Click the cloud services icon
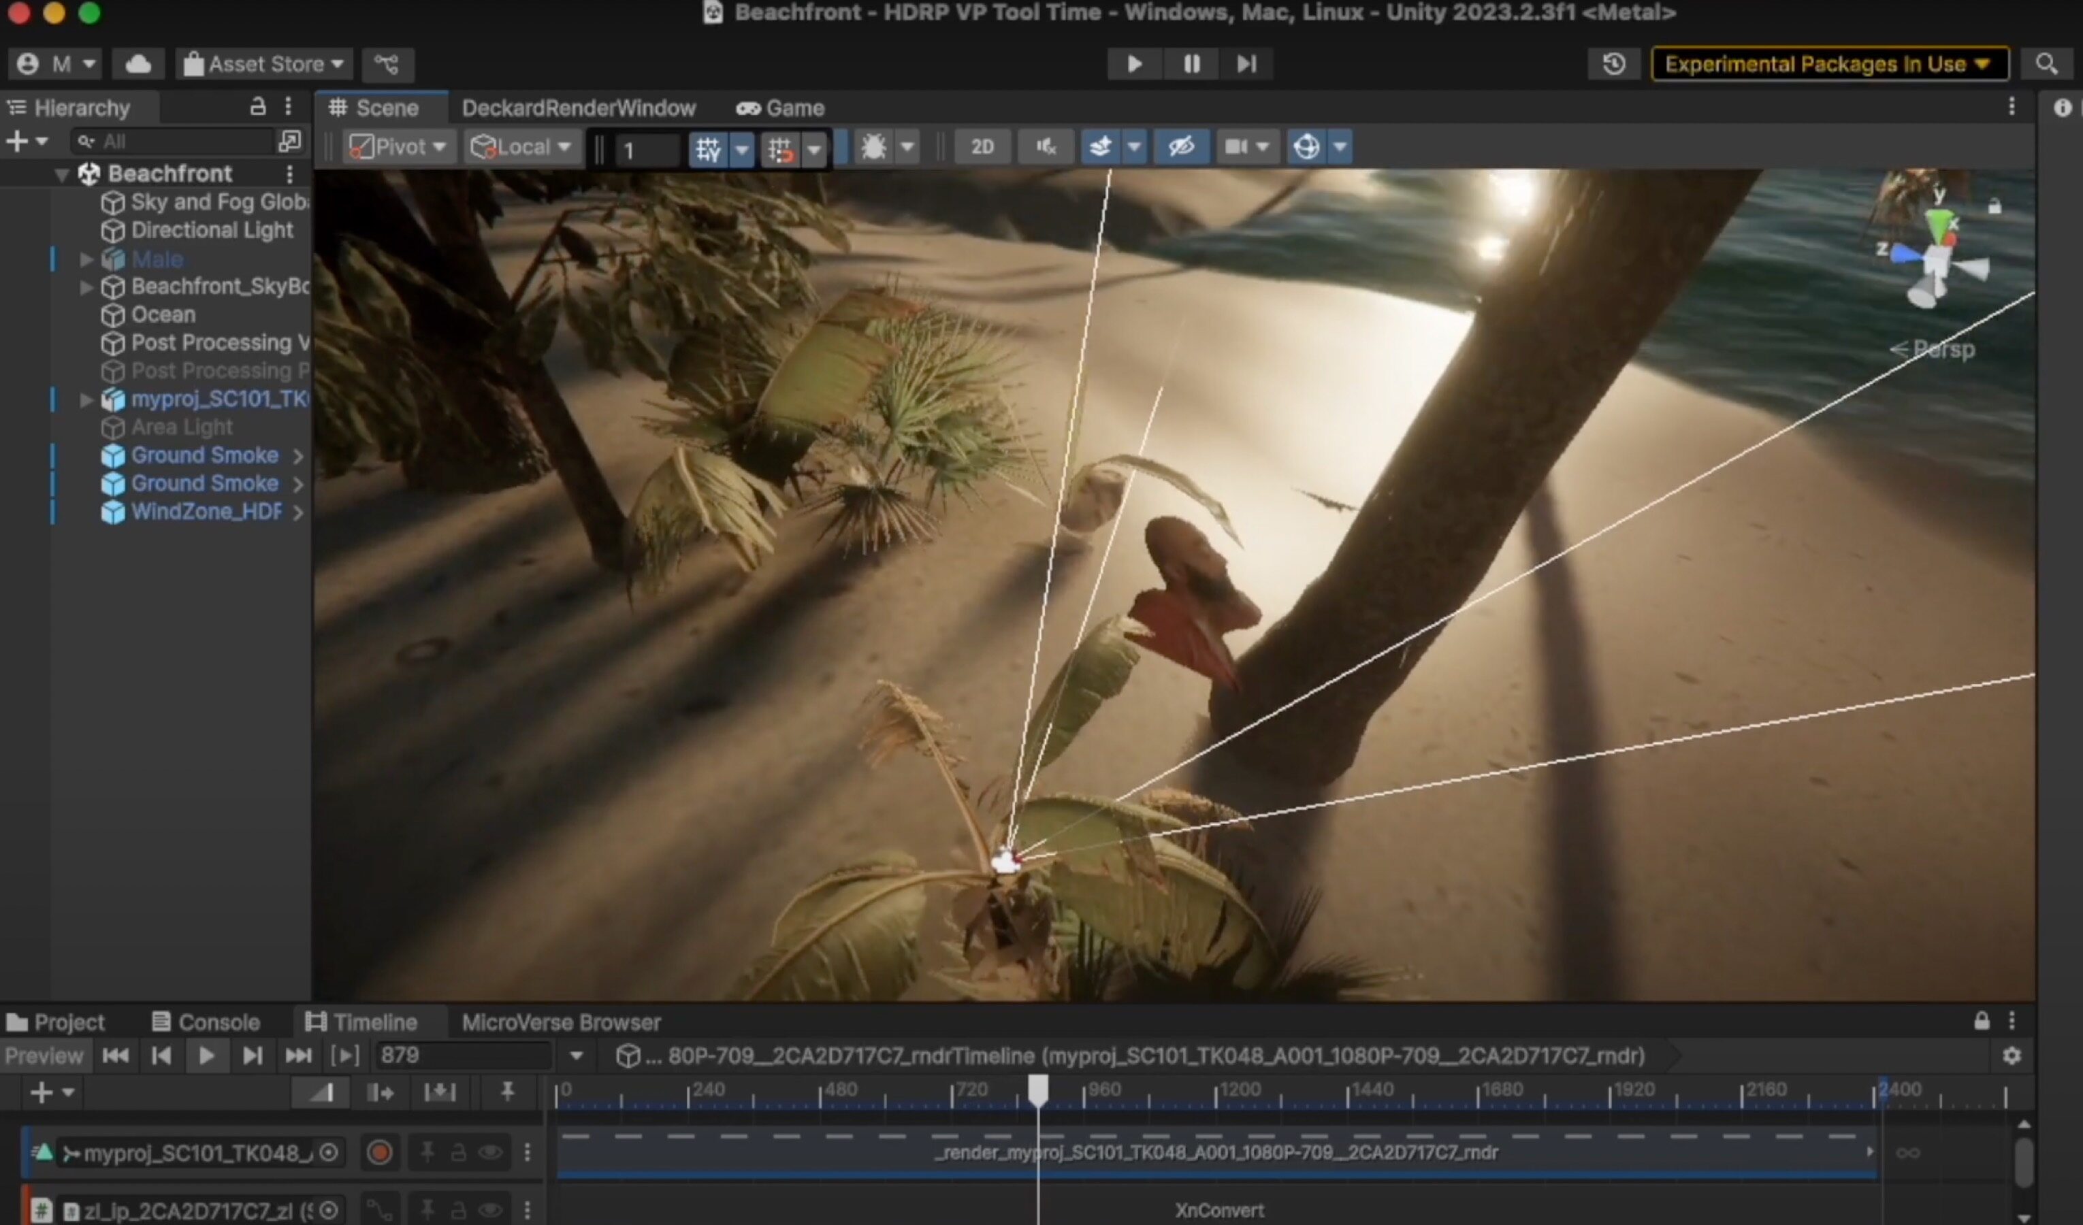This screenshot has height=1225, width=2083. click(x=138, y=64)
